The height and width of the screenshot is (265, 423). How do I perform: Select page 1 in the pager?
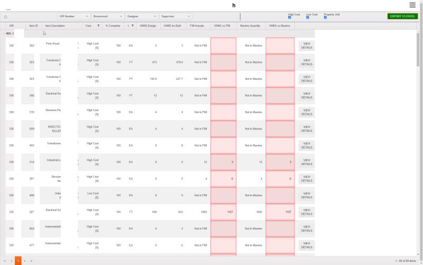tap(18, 261)
